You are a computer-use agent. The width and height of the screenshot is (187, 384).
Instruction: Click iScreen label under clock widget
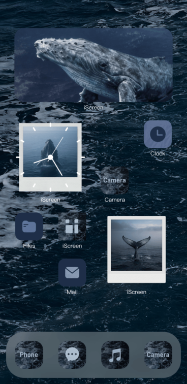tap(50, 200)
